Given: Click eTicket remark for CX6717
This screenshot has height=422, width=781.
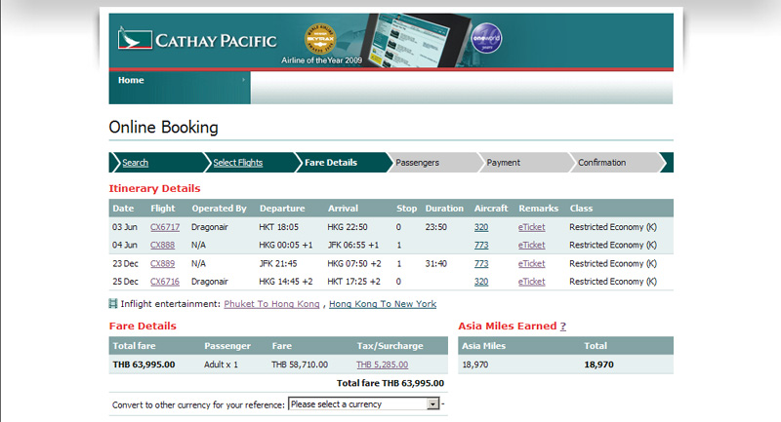Looking at the screenshot, I should (x=531, y=227).
